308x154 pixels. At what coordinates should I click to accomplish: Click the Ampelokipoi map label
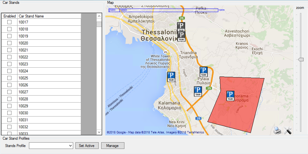(x=141, y=19)
